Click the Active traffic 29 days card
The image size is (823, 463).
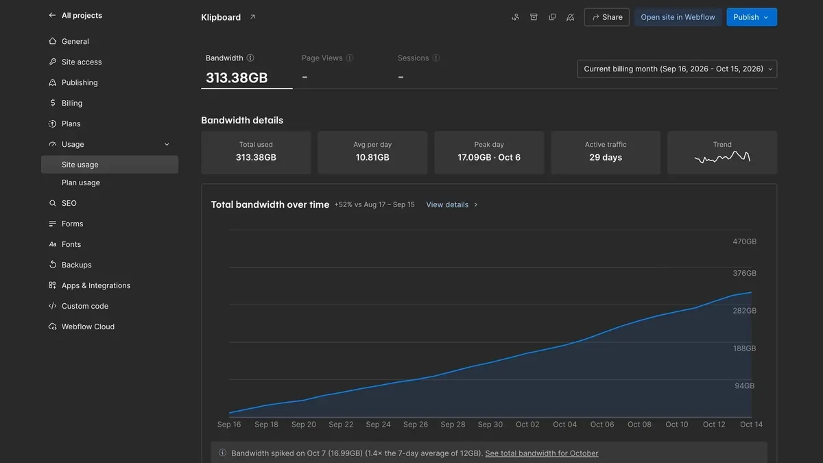tap(606, 152)
